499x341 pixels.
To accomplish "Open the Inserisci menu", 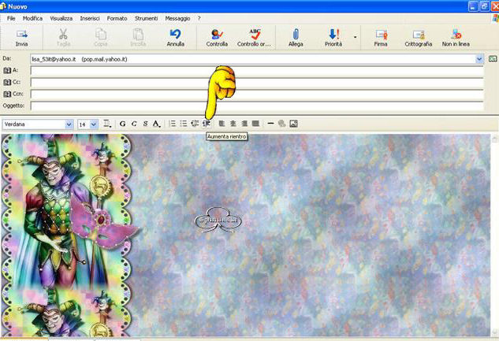I will (x=90, y=18).
